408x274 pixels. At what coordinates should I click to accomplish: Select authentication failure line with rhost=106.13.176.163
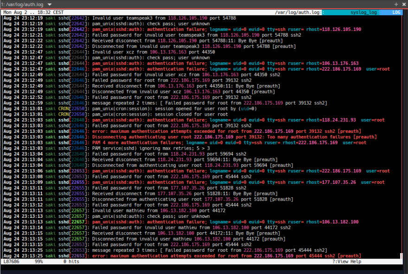tap(181, 63)
